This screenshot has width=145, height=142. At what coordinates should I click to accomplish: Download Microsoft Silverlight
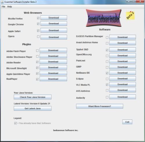pyautogui.click(x=53, y=67)
